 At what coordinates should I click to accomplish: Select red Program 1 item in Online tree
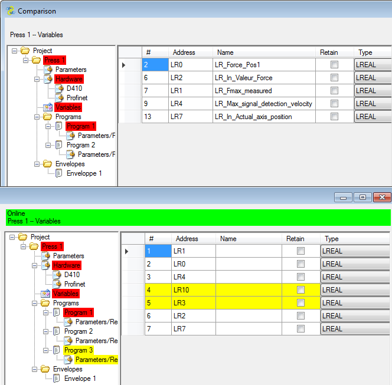(x=79, y=312)
